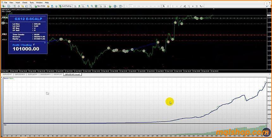Expand the Profiles dropdown arrow
This screenshot has height=138, width=272.
pyautogui.click(x=11, y=6)
